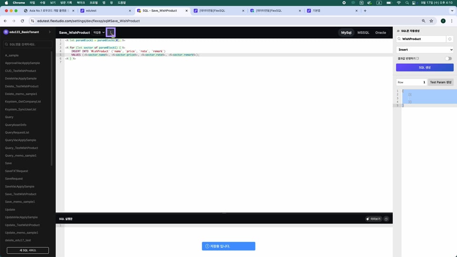This screenshot has height=257, width=457.
Task: Toggle the result reflection switch
Action: point(448,59)
